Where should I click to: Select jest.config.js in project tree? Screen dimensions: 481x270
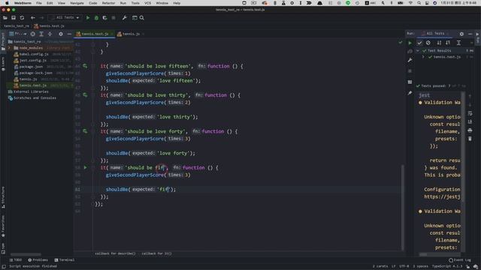pyautogui.click(x=33, y=60)
